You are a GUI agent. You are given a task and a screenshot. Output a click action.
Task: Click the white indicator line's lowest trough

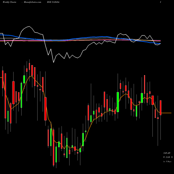tap(54, 62)
